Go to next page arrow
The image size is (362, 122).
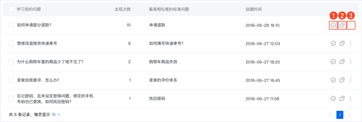pyautogui.click(x=349, y=115)
